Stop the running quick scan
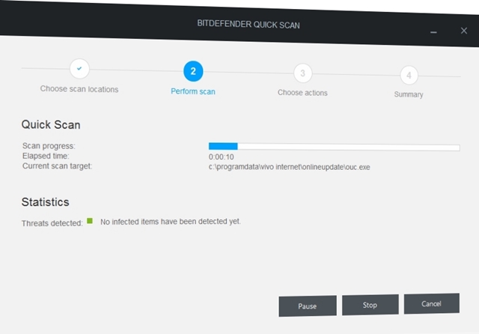Viewport: 479px width, 334px height. click(x=370, y=305)
